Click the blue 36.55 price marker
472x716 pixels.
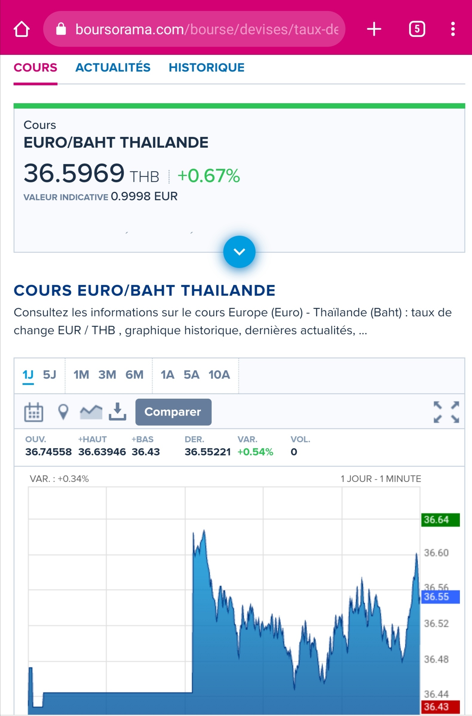click(x=440, y=597)
